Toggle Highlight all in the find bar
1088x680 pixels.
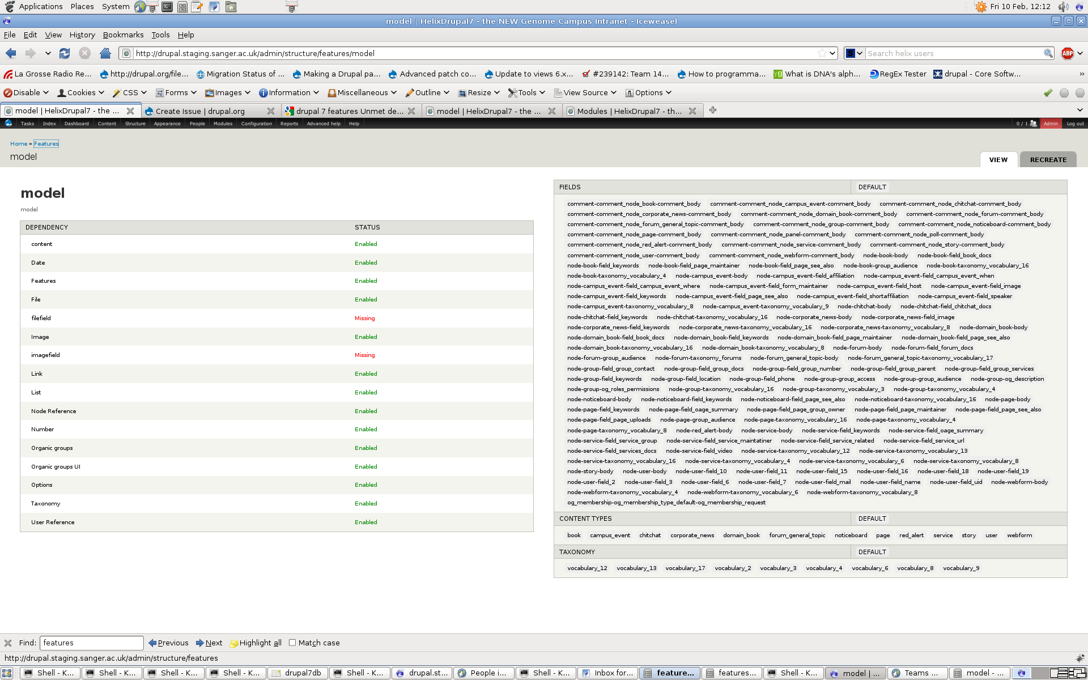(255, 643)
